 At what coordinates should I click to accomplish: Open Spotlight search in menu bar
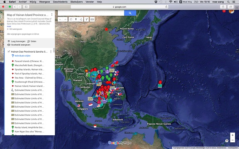coord(228,2)
